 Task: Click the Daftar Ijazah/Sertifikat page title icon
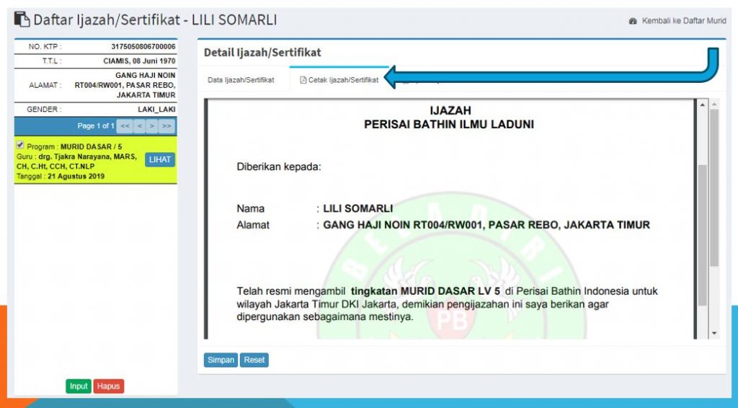[22, 20]
